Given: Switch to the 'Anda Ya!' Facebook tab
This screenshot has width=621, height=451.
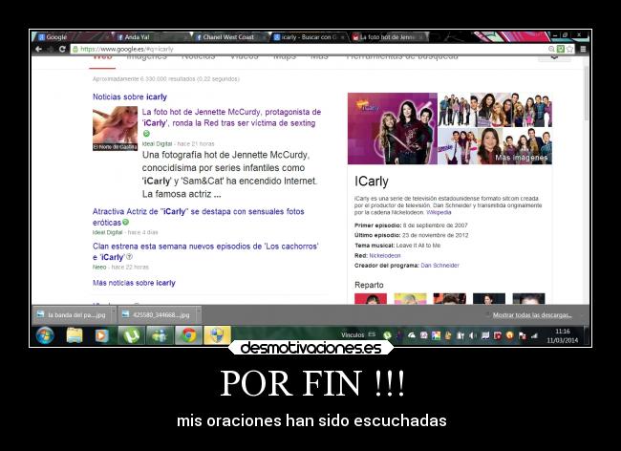Looking at the screenshot, I should 152,37.
